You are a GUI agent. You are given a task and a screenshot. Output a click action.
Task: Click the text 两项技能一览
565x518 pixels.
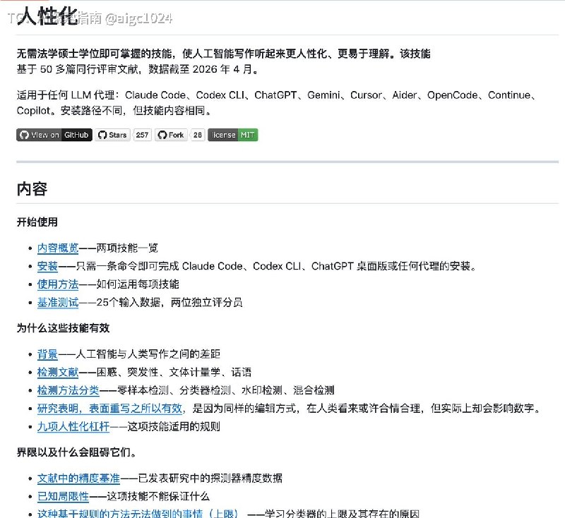click(127, 248)
